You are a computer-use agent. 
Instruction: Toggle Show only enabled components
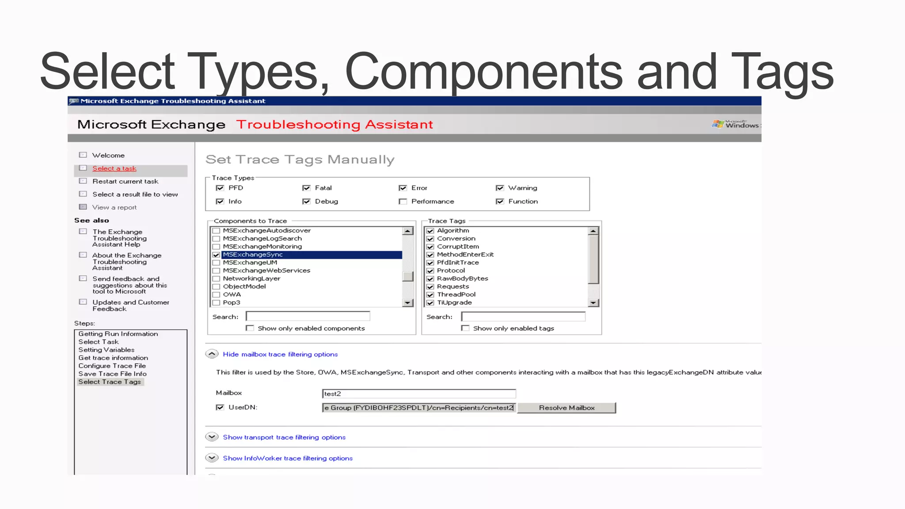click(x=250, y=328)
